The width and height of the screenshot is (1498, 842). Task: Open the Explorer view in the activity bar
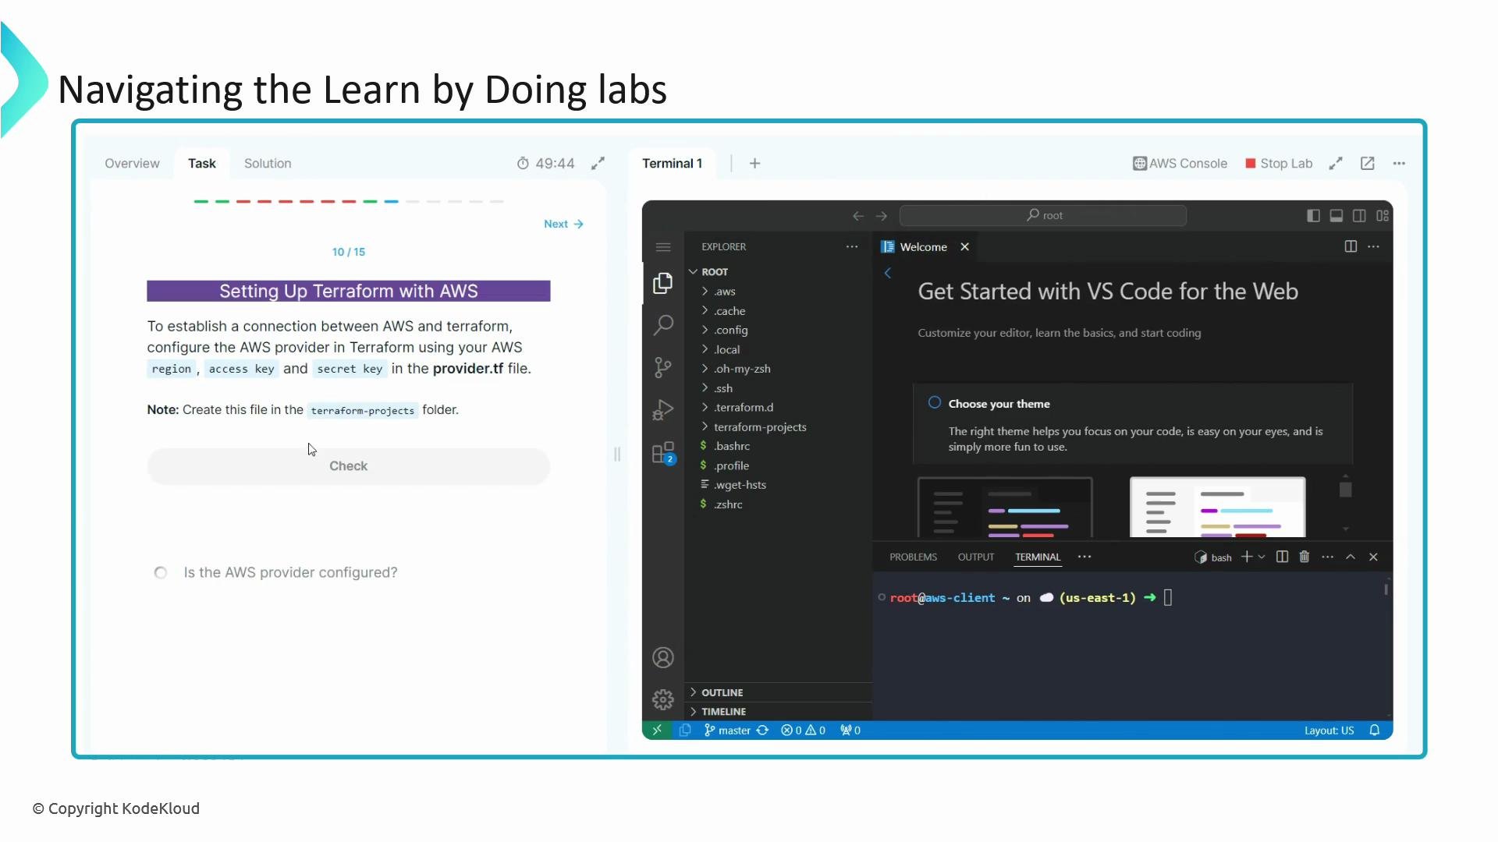coord(663,283)
